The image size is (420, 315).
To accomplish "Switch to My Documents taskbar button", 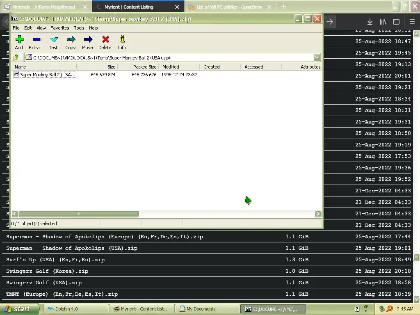I will point(208,309).
